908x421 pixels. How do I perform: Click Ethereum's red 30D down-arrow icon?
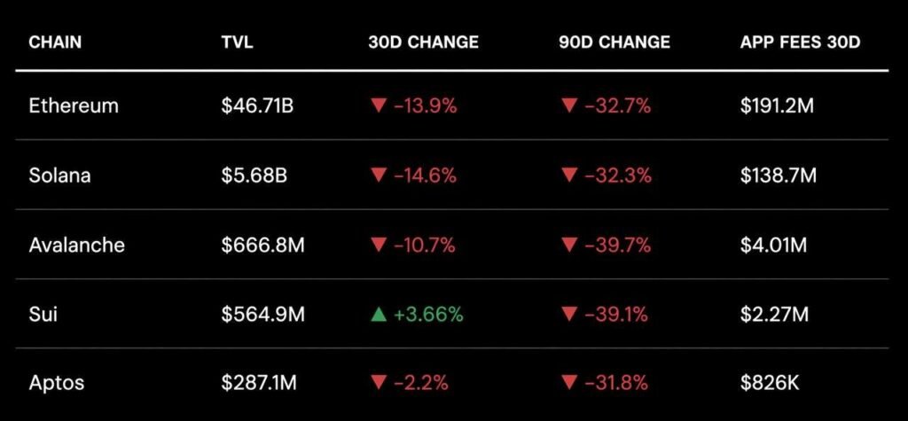pos(379,106)
